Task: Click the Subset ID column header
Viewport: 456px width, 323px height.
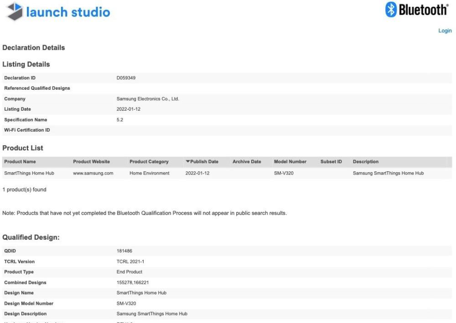Action: [x=331, y=161]
